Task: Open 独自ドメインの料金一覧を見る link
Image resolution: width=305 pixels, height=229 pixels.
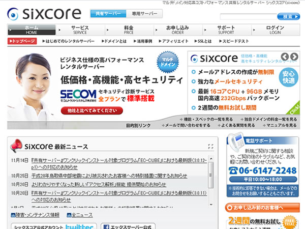Action: tap(268, 119)
